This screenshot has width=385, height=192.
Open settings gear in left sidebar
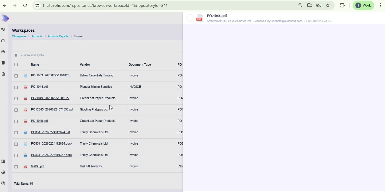[x=3, y=172]
